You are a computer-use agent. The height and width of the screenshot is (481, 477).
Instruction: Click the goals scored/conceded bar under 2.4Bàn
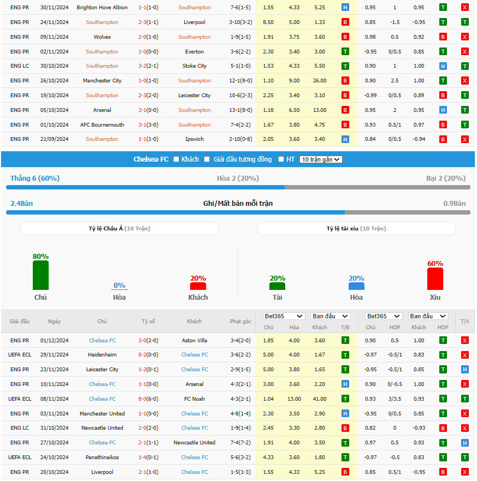[x=238, y=212]
